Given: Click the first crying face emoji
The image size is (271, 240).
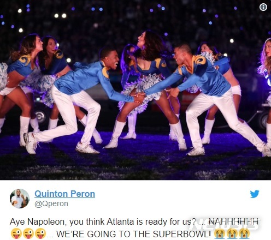Looking at the screenshot, I should click(220, 234).
